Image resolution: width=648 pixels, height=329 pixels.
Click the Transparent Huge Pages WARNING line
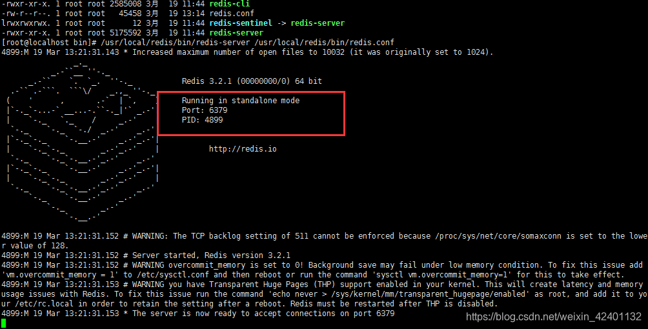[322, 284]
